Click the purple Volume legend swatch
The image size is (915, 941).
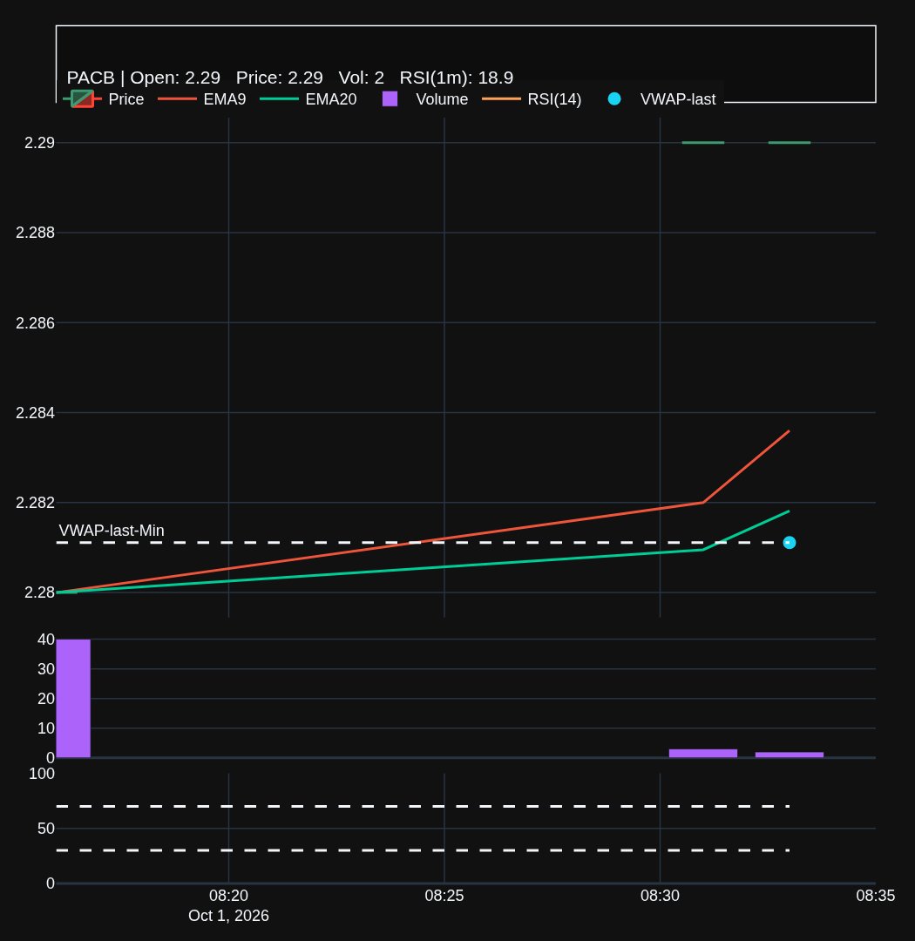point(390,99)
